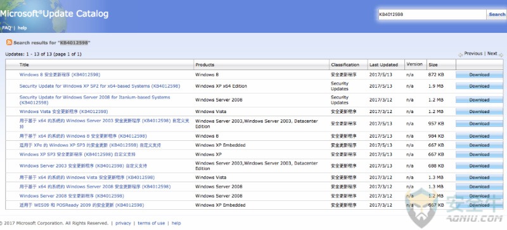Sort by Title column header
Image resolution: width=507 pixels, height=230 pixels.
tap(24, 64)
